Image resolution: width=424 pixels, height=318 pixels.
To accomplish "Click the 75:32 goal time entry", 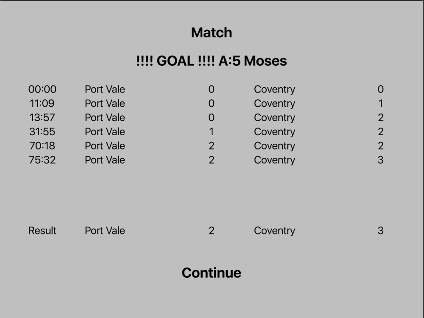I will (42, 160).
